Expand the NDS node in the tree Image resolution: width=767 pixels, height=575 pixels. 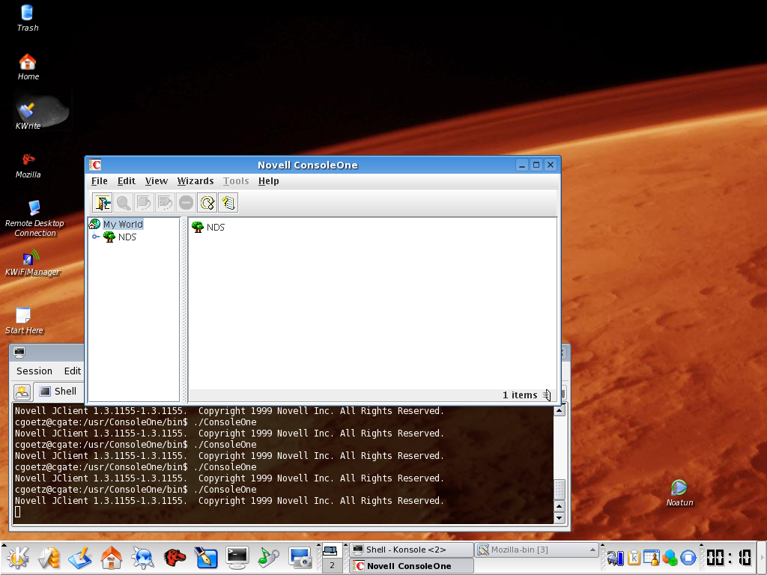[95, 237]
